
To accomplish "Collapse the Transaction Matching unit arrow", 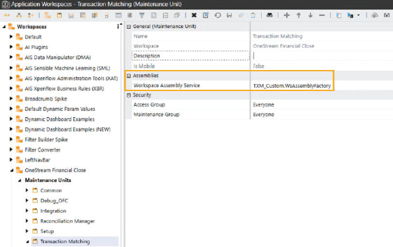I will click(27, 242).
